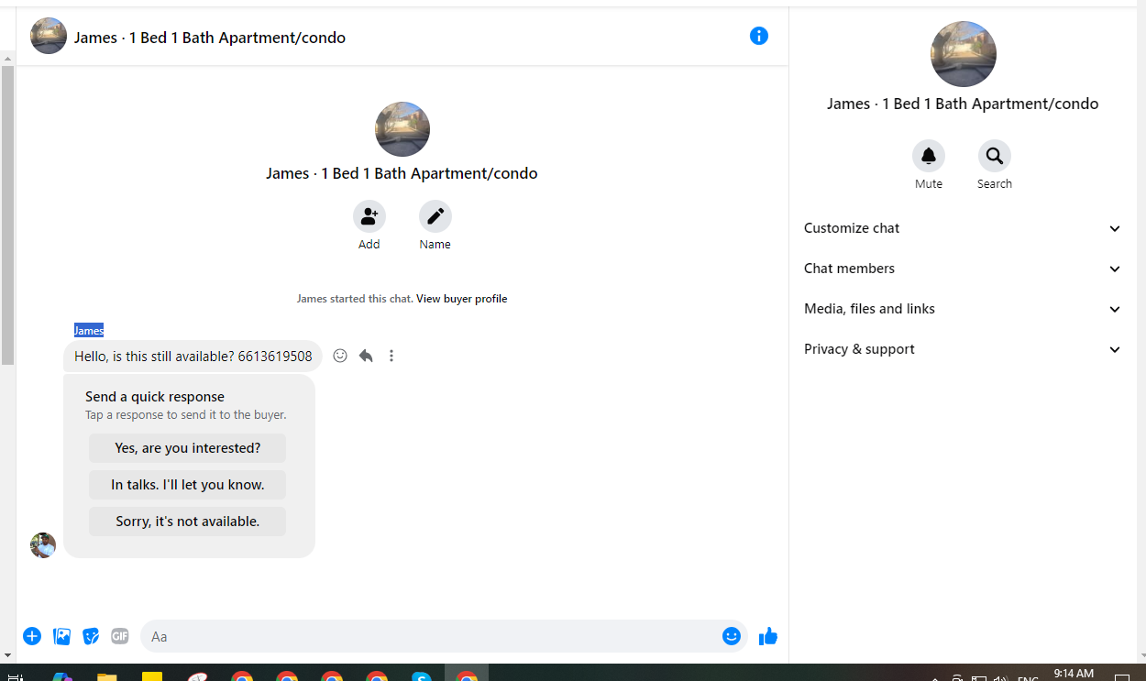The image size is (1146, 681).
Task: Expand the Chat members section
Action: [963, 269]
